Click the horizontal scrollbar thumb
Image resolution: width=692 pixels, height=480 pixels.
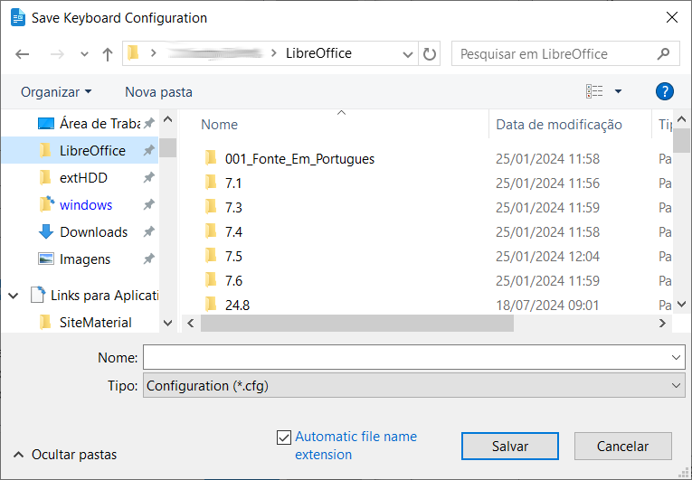[x=357, y=324]
